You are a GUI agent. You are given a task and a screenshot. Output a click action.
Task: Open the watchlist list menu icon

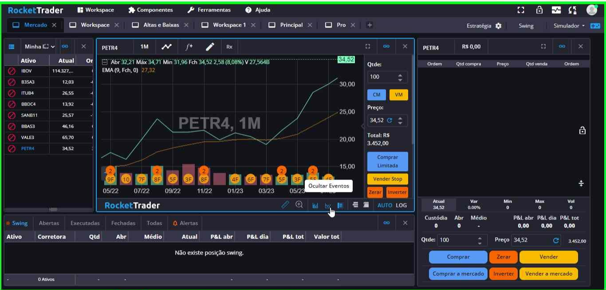pos(12,47)
